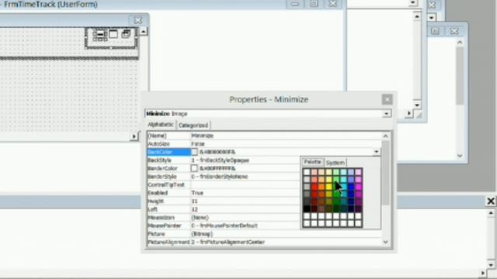Viewport: 497px width, 279px height.
Task: Click the Minimize name value field
Action: pyautogui.click(x=286, y=136)
